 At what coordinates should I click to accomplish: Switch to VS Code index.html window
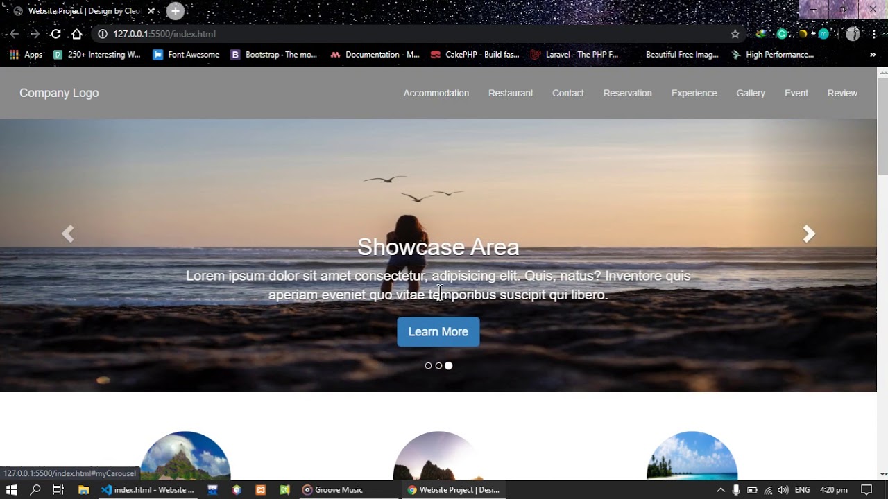click(x=148, y=490)
